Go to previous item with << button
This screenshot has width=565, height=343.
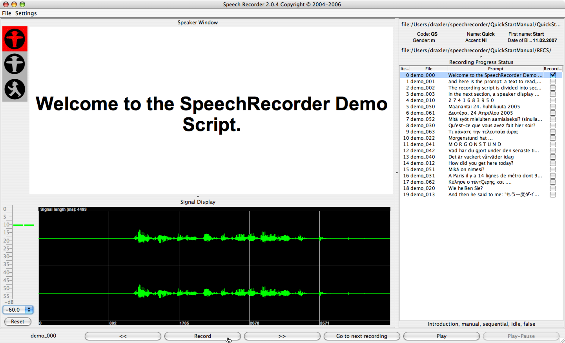[x=123, y=336]
